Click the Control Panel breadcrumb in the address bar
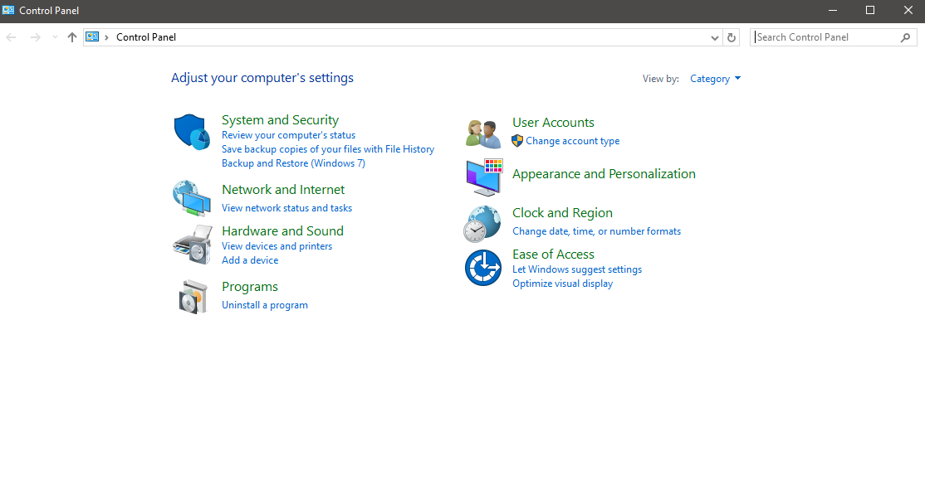Image resolution: width=925 pixels, height=480 pixels. (145, 37)
